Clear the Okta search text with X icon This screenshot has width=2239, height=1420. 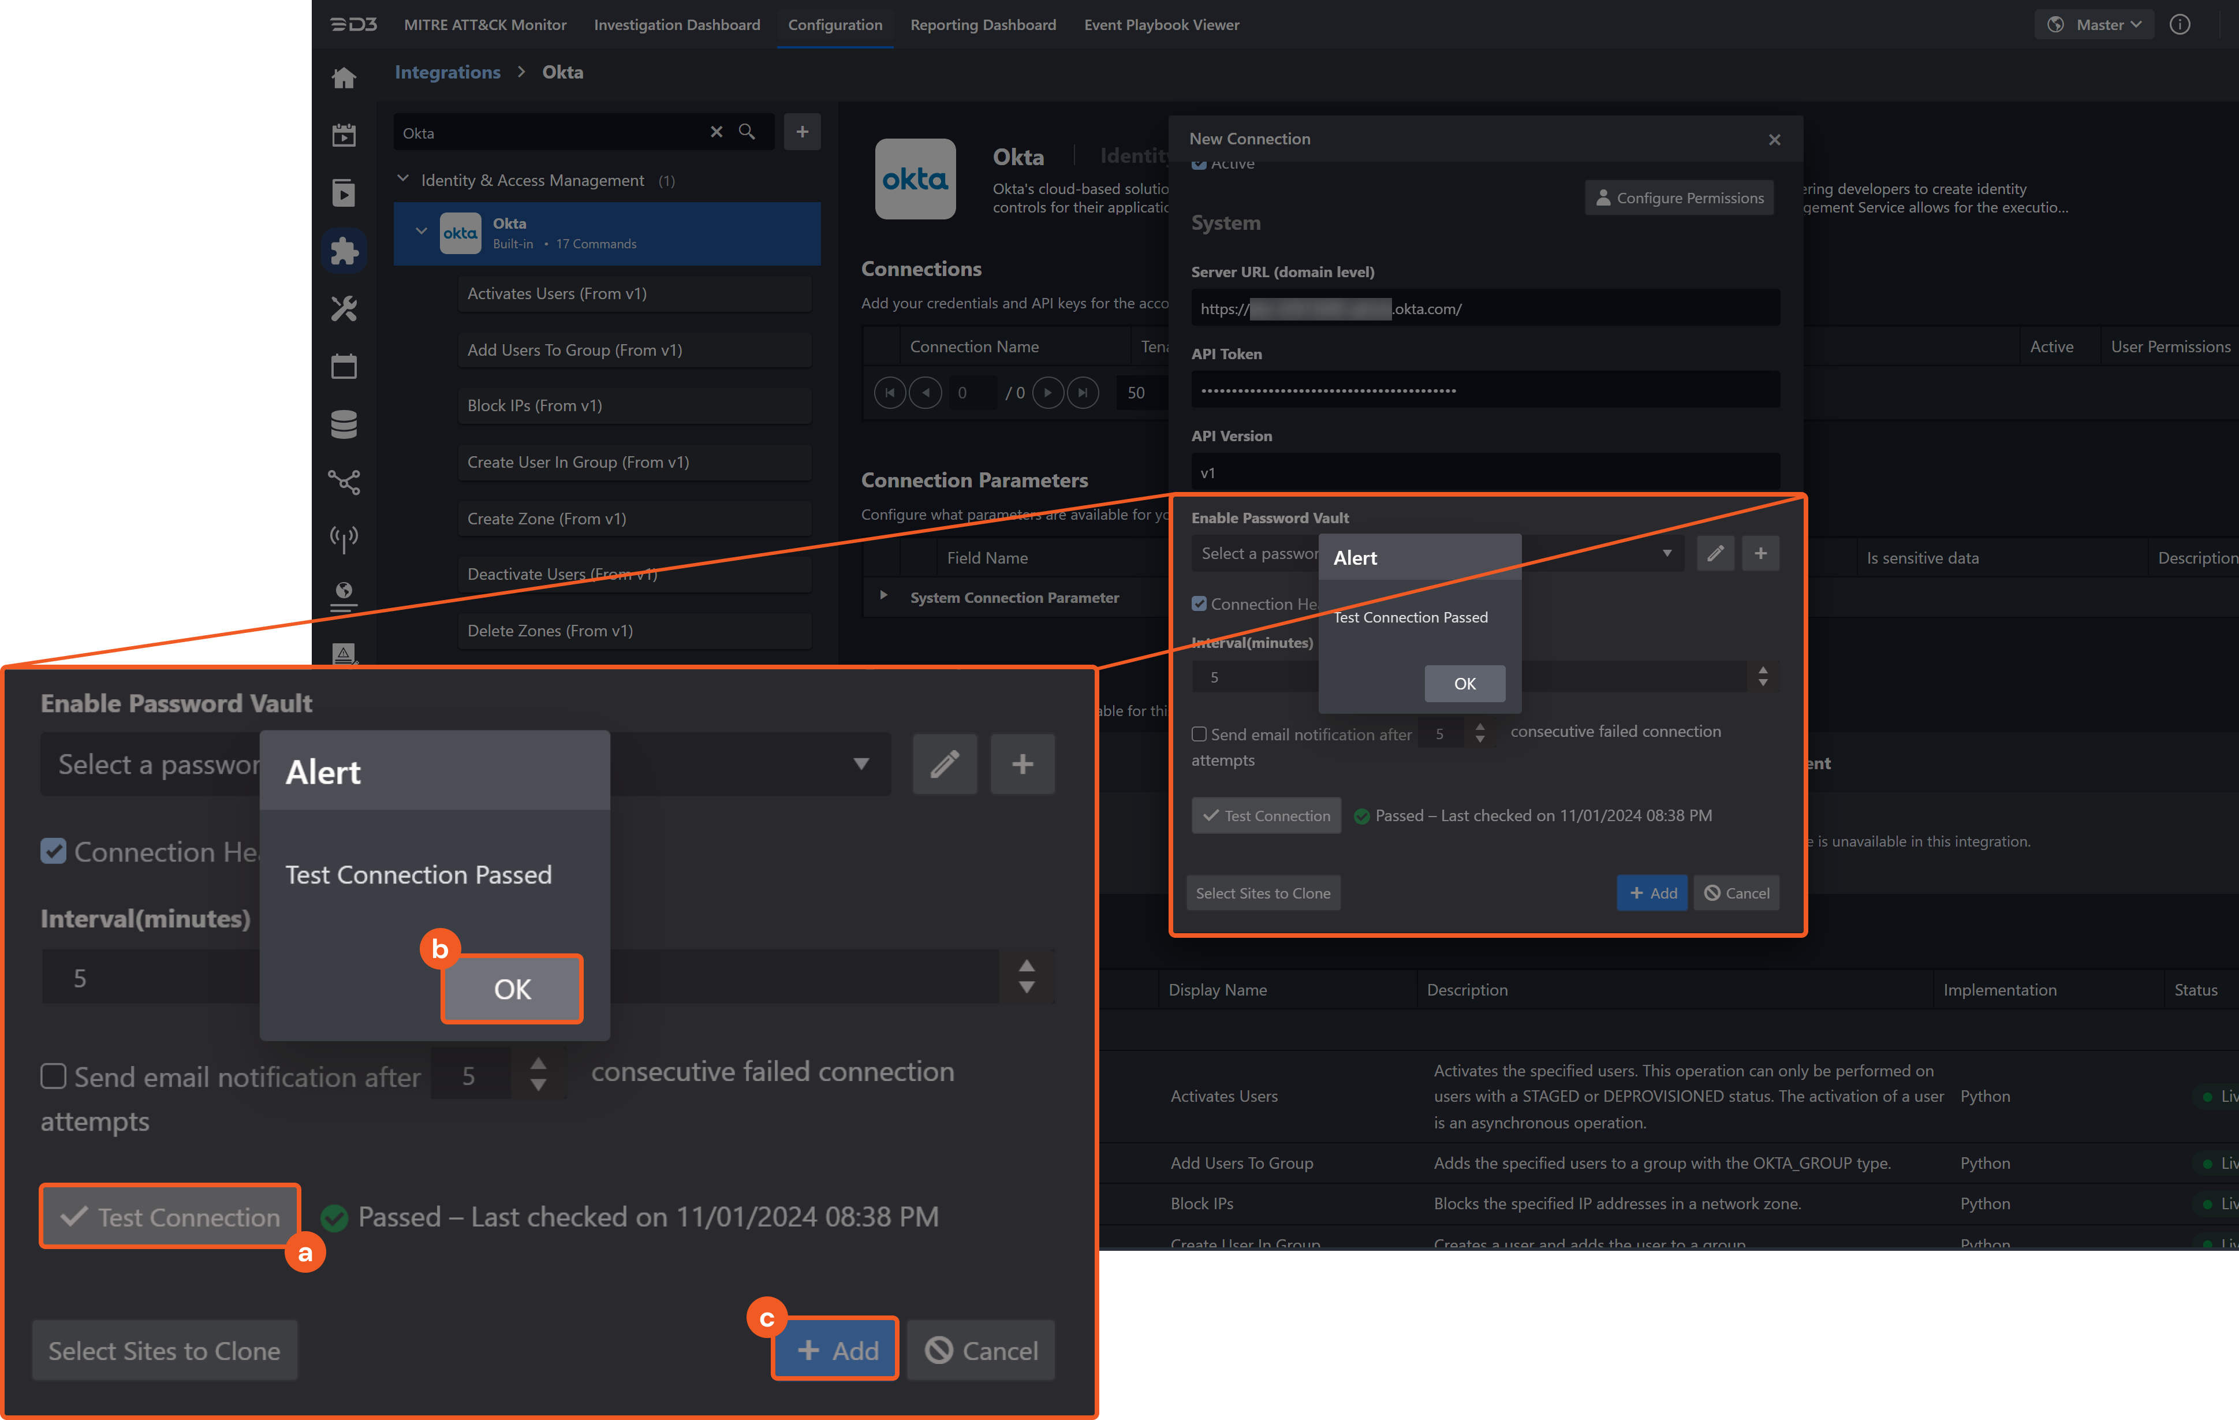[716, 132]
